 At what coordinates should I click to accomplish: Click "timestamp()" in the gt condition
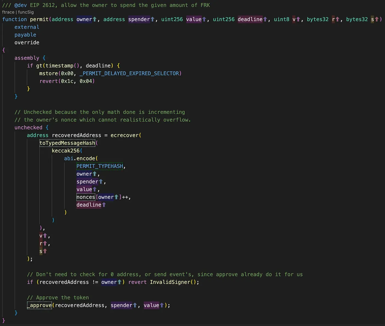62,66
